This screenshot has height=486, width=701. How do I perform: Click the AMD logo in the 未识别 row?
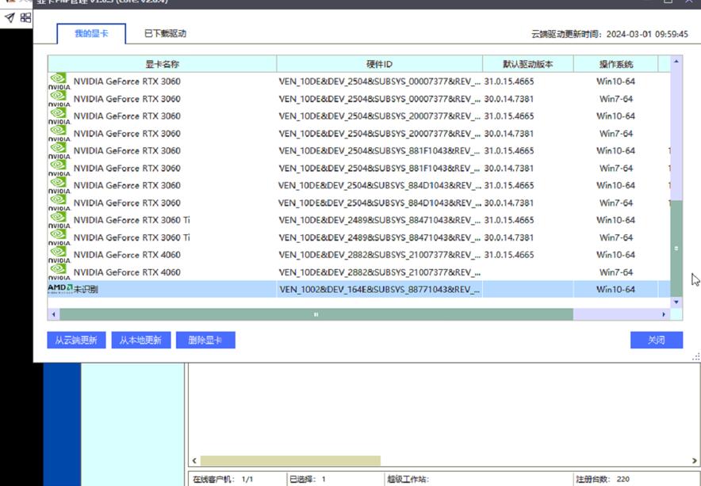coord(60,288)
